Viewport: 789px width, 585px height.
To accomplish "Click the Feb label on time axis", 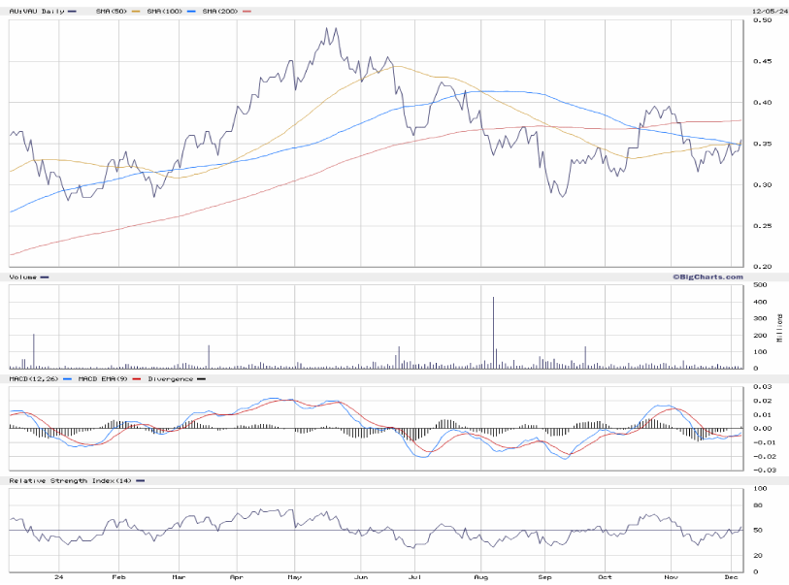I will coord(118,574).
